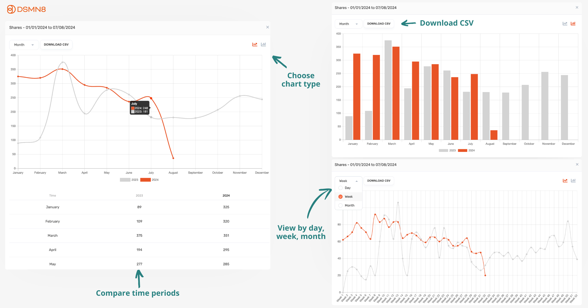Screen dimensions: 588x308
Task: Open Month dropdown in left panel
Action: (24, 45)
